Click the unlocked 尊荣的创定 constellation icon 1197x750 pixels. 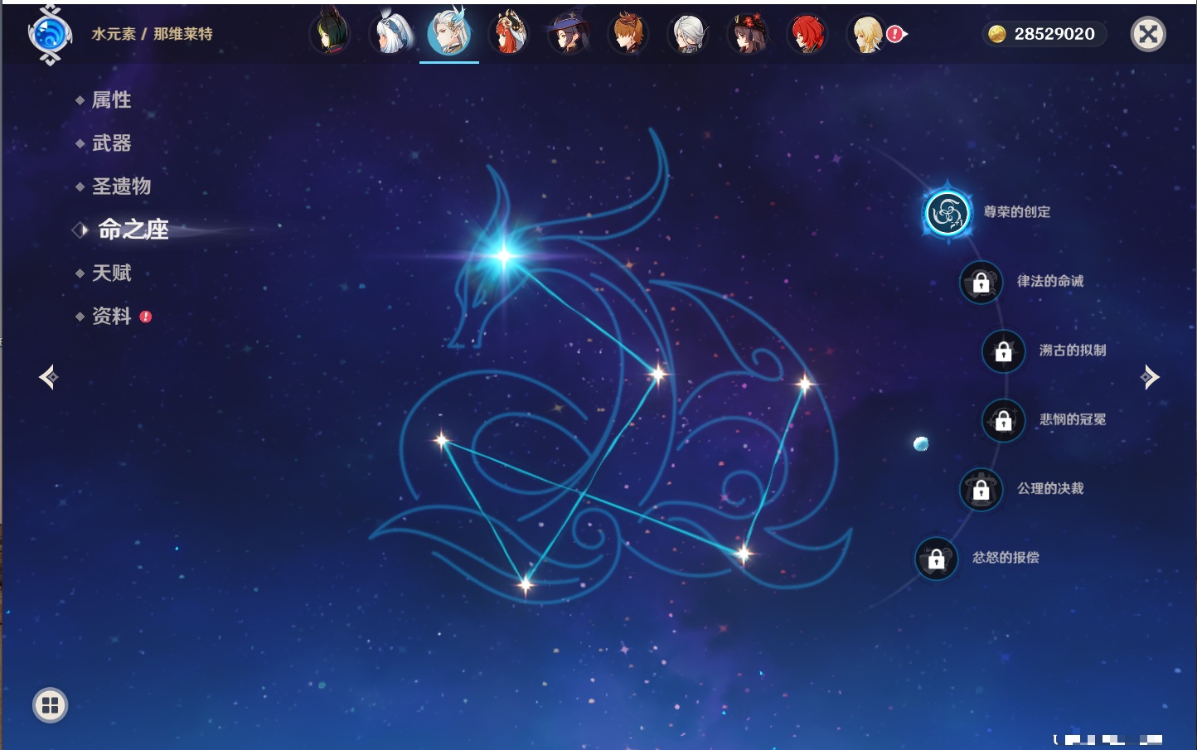pyautogui.click(x=947, y=213)
